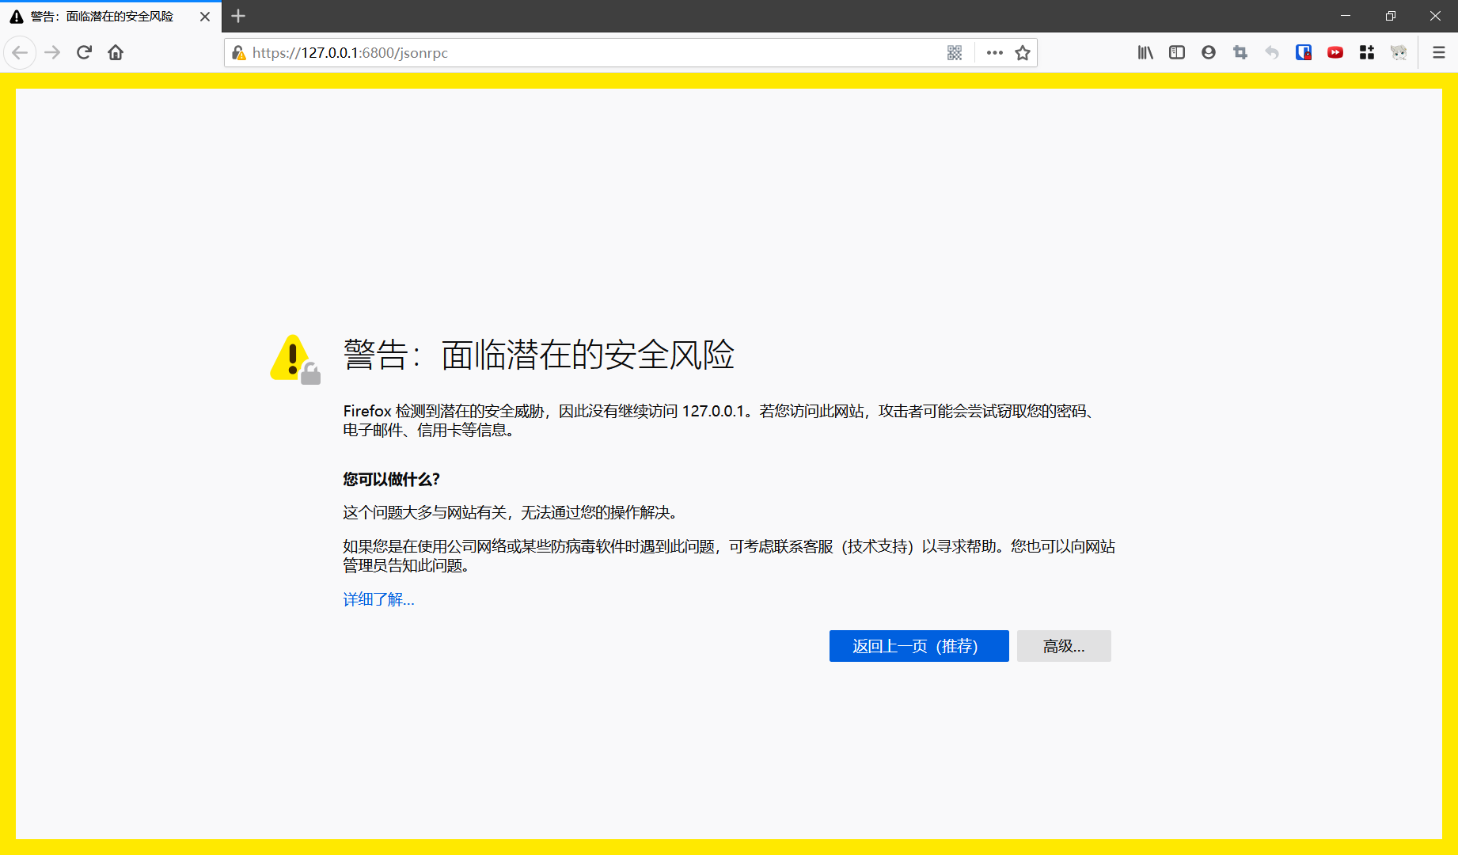The height and width of the screenshot is (855, 1458).
Task: Open the blue container lock extension
Action: tap(1304, 52)
